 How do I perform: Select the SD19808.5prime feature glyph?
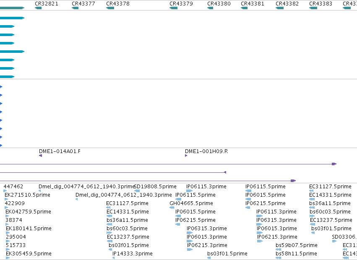click(x=137, y=191)
